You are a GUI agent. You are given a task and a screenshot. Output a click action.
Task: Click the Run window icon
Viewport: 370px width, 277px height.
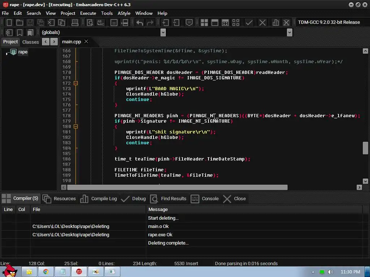point(215,22)
